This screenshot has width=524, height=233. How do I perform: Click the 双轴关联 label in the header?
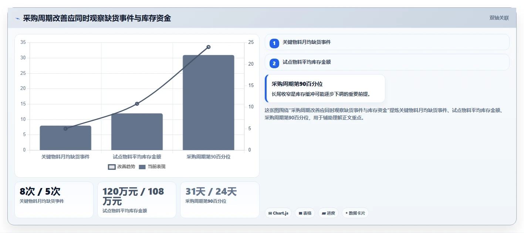pyautogui.click(x=499, y=18)
